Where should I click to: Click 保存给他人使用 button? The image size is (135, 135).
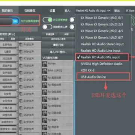click(x=58, y=39)
